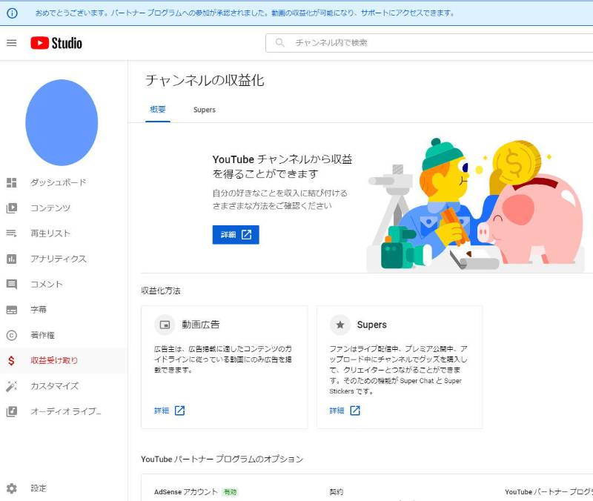Click the Comments speech icon

[x=12, y=285]
